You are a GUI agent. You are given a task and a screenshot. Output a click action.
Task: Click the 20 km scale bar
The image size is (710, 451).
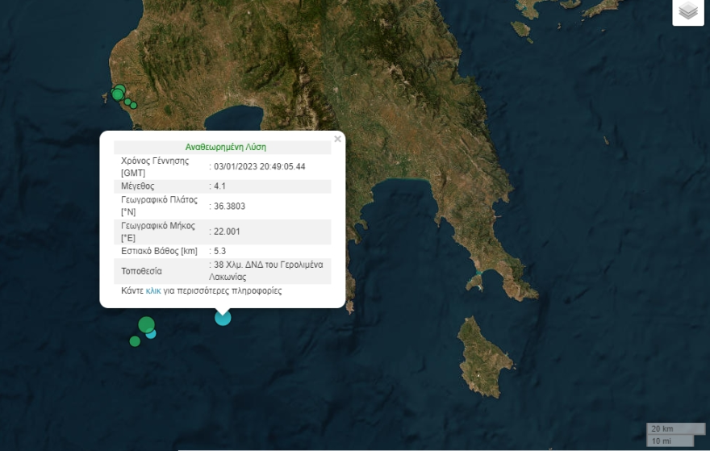669,428
